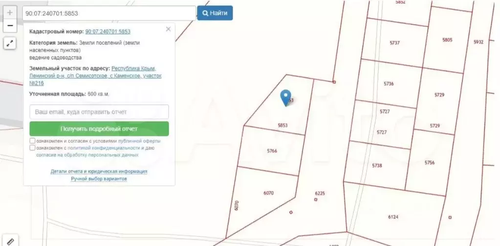The width and height of the screenshot is (500, 246).
Task: Check the публичной оферты agreement checkbox
Action: tap(32, 141)
